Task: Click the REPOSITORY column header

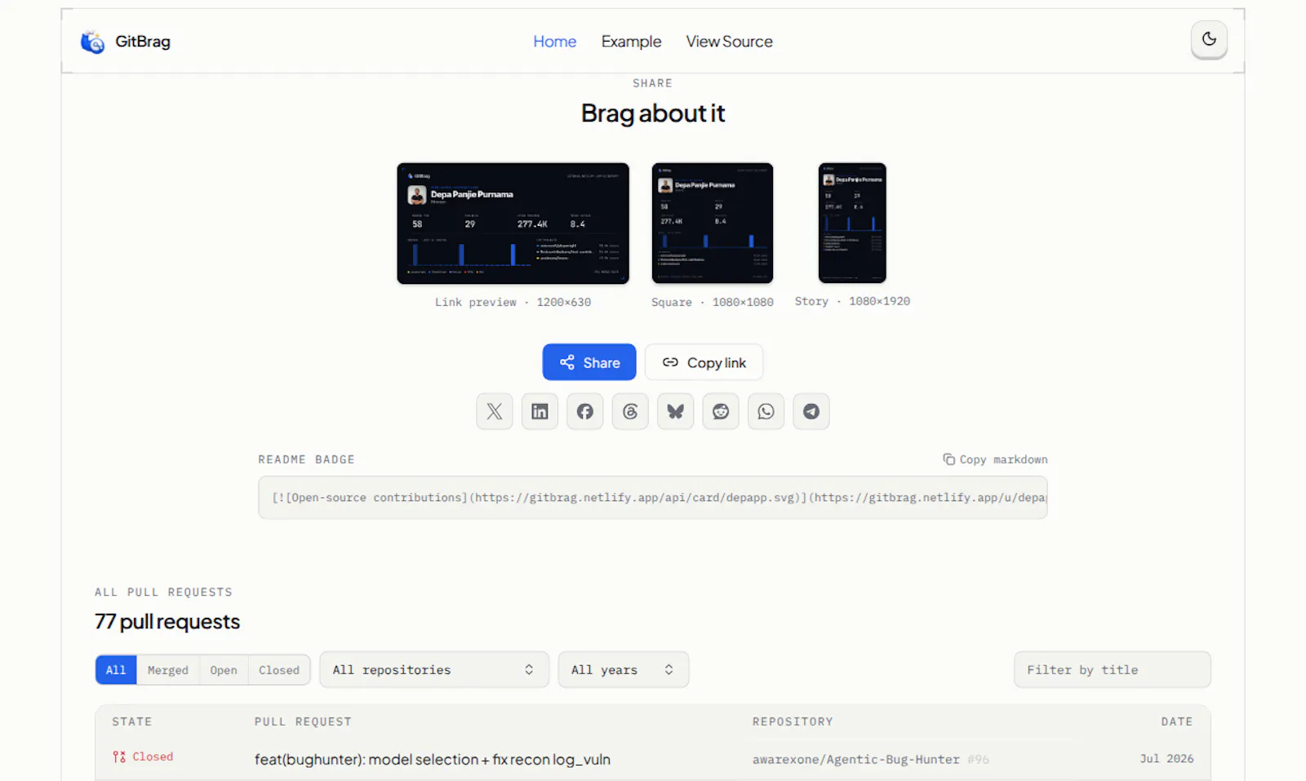Action: (x=793, y=721)
